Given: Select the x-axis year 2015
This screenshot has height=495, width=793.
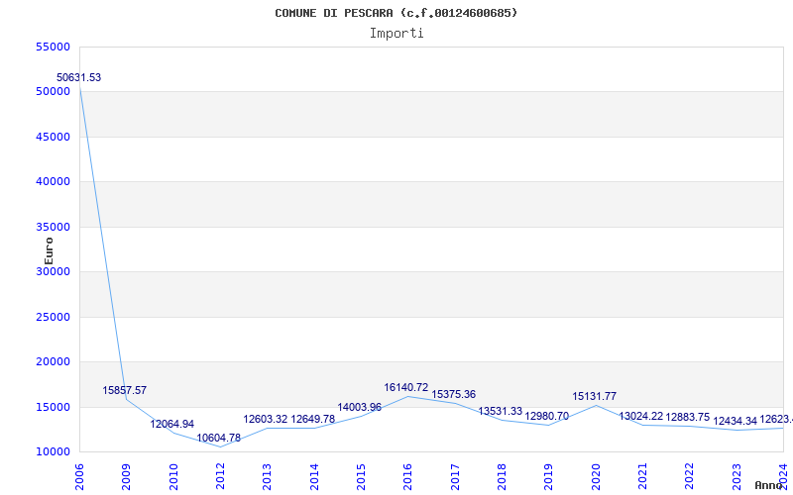Looking at the screenshot, I should pyautogui.click(x=361, y=477).
